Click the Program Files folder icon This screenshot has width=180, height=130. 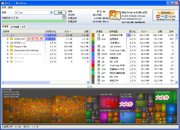coord(11,46)
